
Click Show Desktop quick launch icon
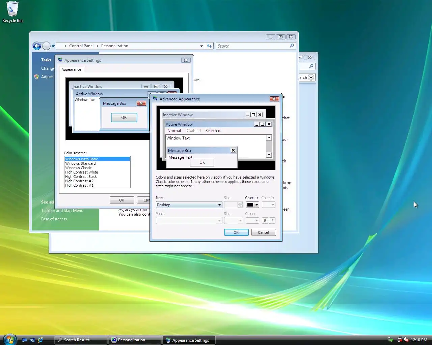click(25, 340)
